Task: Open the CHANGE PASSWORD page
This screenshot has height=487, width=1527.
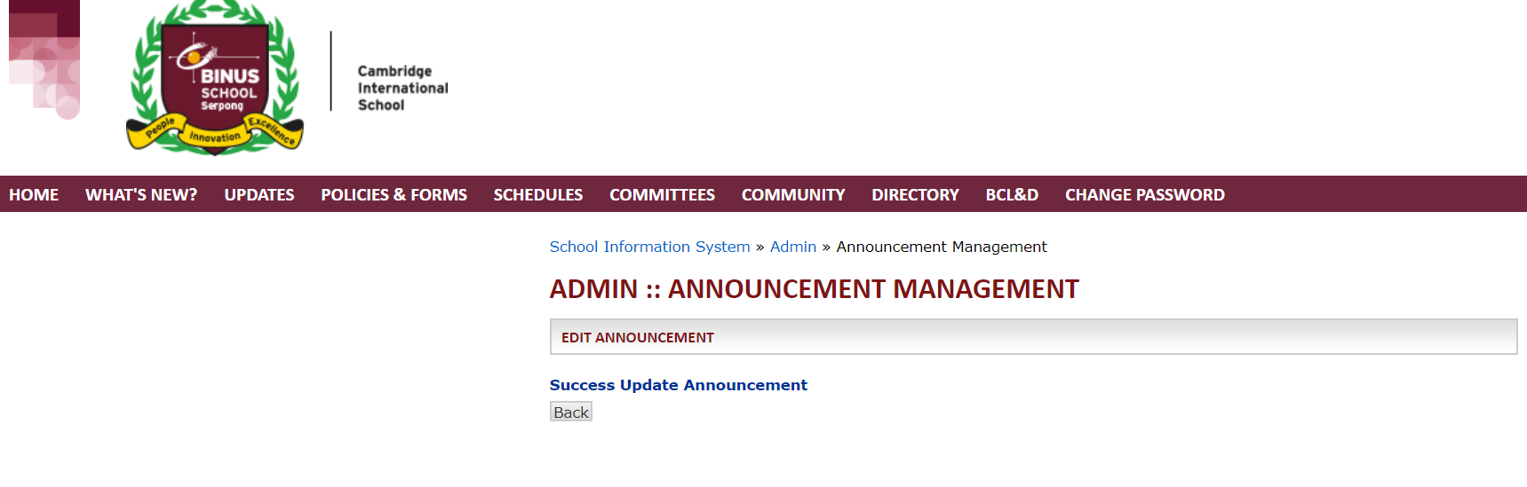Action: coord(1144,195)
